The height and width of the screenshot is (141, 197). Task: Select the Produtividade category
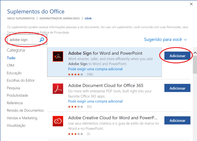[x=17, y=95]
